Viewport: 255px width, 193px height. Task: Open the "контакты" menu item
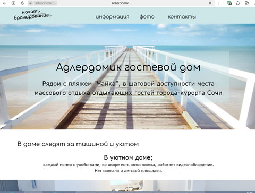tap(182, 17)
